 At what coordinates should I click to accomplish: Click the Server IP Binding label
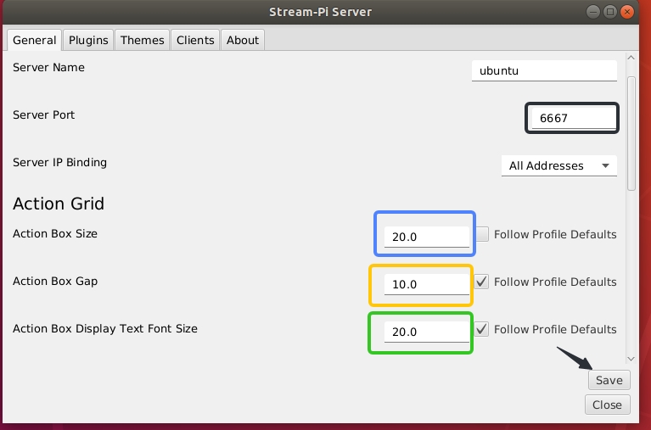(59, 162)
